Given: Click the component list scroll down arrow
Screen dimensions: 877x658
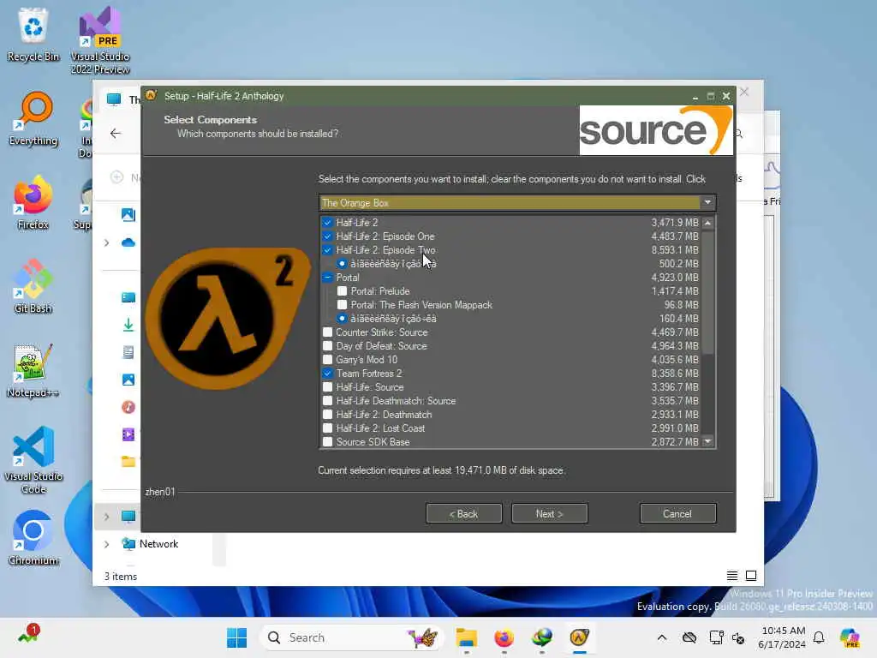Looking at the screenshot, I should point(708,441).
